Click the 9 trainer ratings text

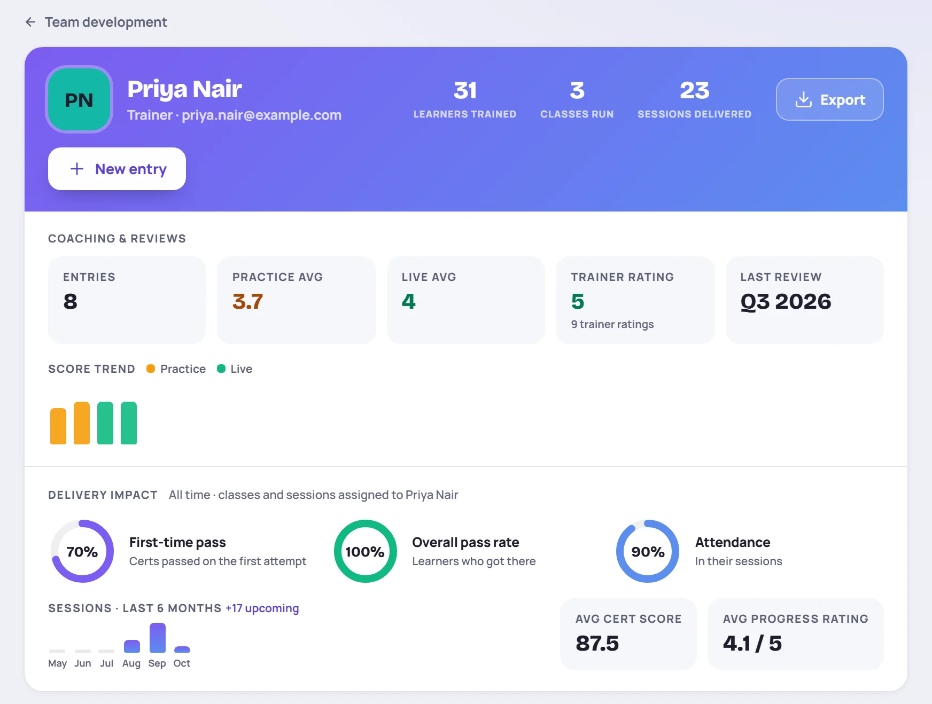tap(612, 324)
